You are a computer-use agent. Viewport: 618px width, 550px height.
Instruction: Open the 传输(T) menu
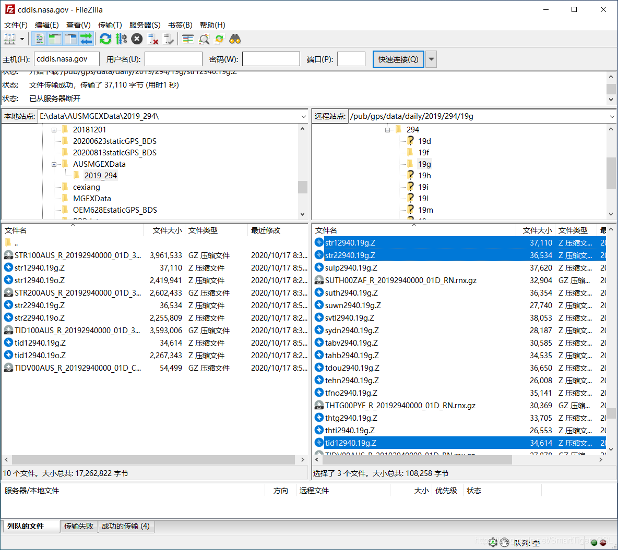tap(110, 25)
